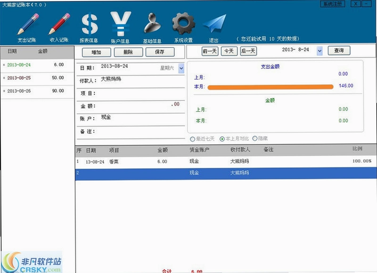Click the 90.00 amount in date list
Image resolution: width=377 pixels, height=273 pixels.
[x=58, y=91]
